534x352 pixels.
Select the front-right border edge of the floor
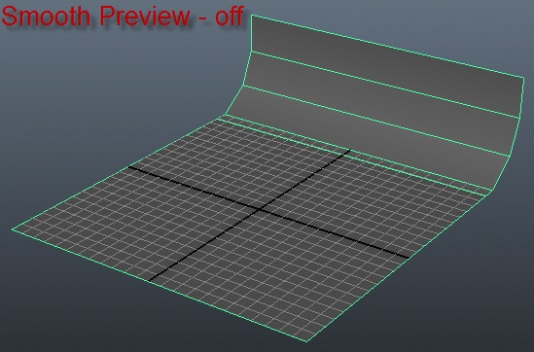[396, 268]
